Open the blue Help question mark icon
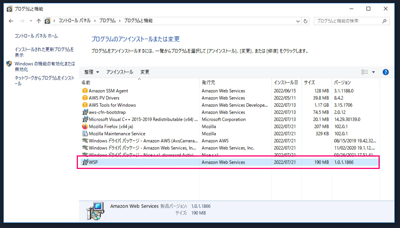The image size is (400, 228). 385,72
